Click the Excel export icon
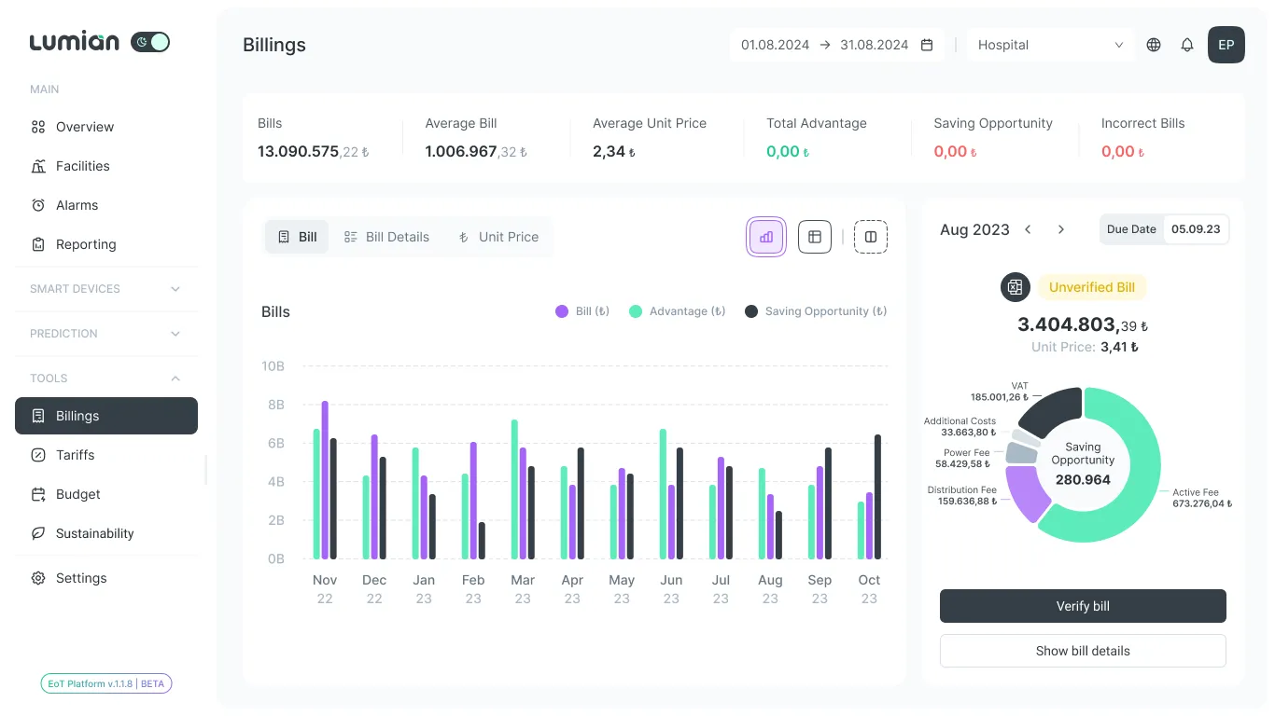The image size is (1275, 716). (x=1016, y=287)
